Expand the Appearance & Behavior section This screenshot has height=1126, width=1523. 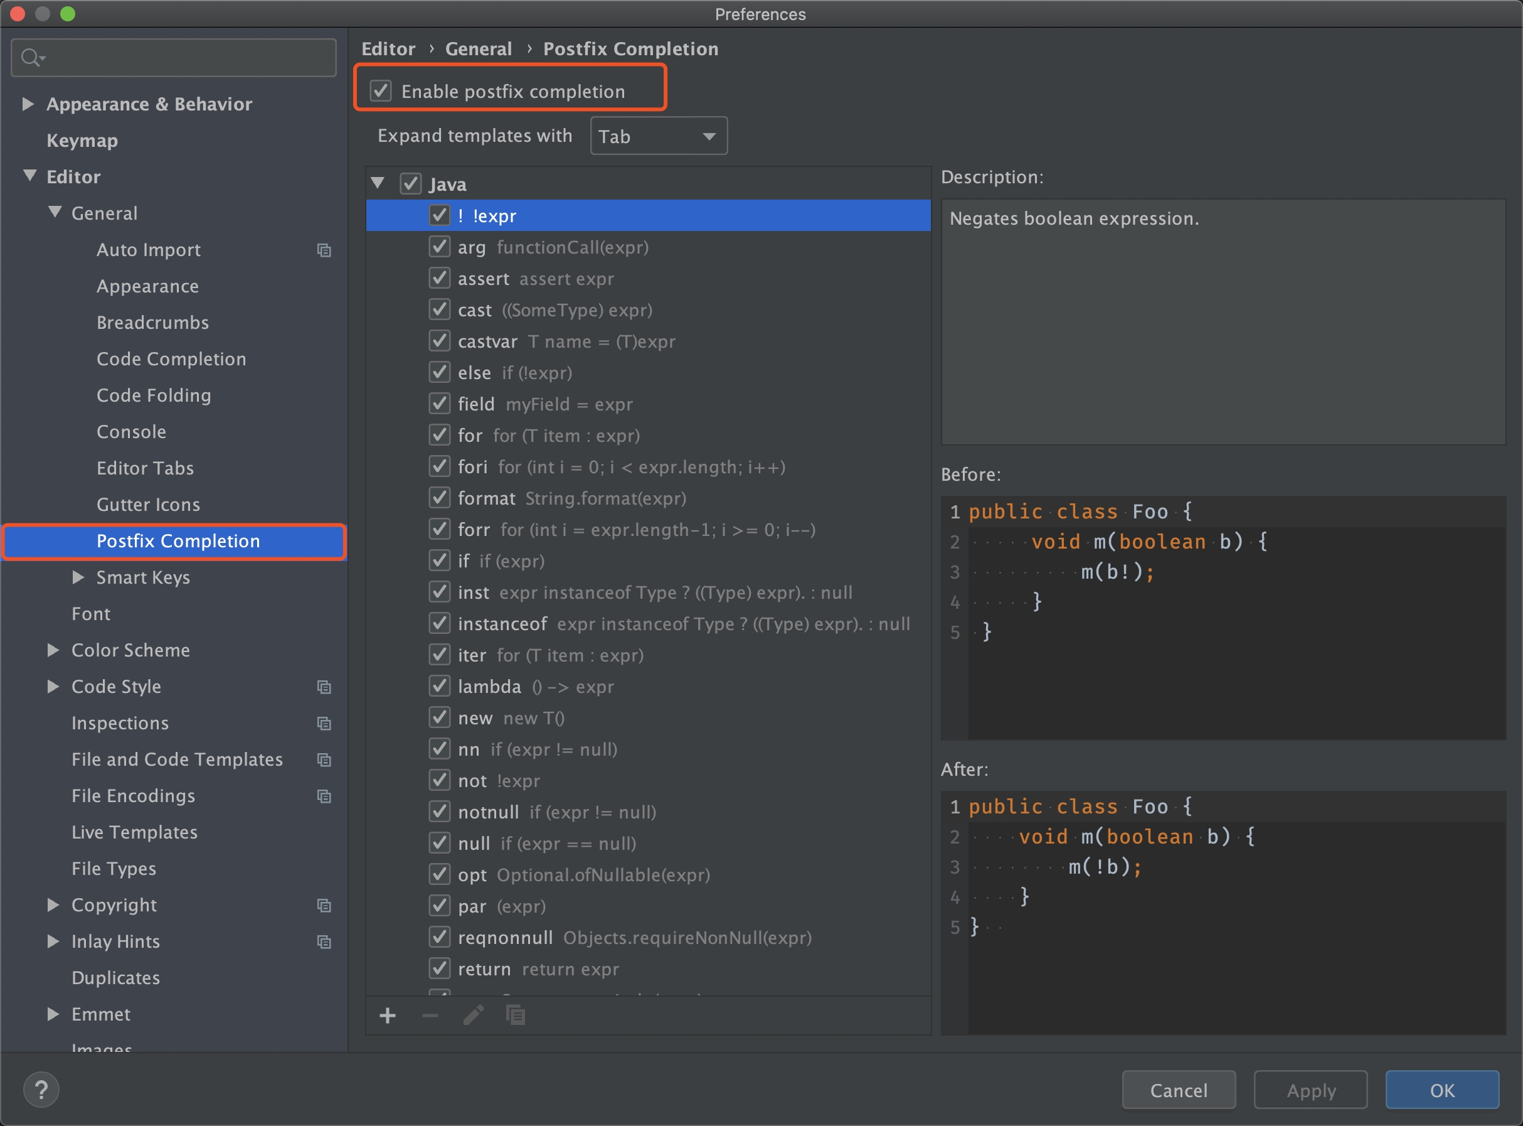(x=28, y=104)
